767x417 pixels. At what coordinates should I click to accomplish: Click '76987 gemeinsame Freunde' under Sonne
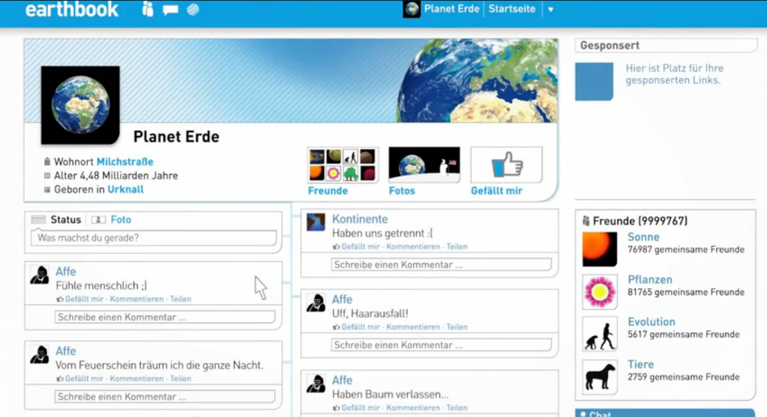coord(686,250)
